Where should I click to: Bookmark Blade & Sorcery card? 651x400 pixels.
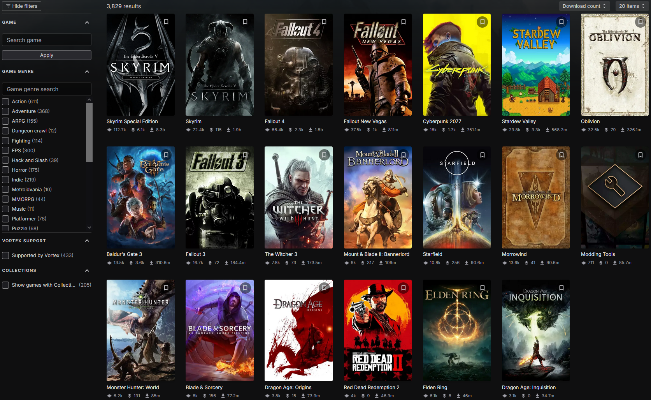click(x=245, y=288)
